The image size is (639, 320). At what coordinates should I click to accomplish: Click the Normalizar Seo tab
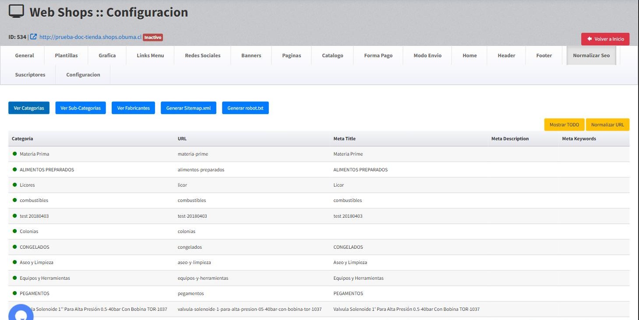tap(591, 56)
